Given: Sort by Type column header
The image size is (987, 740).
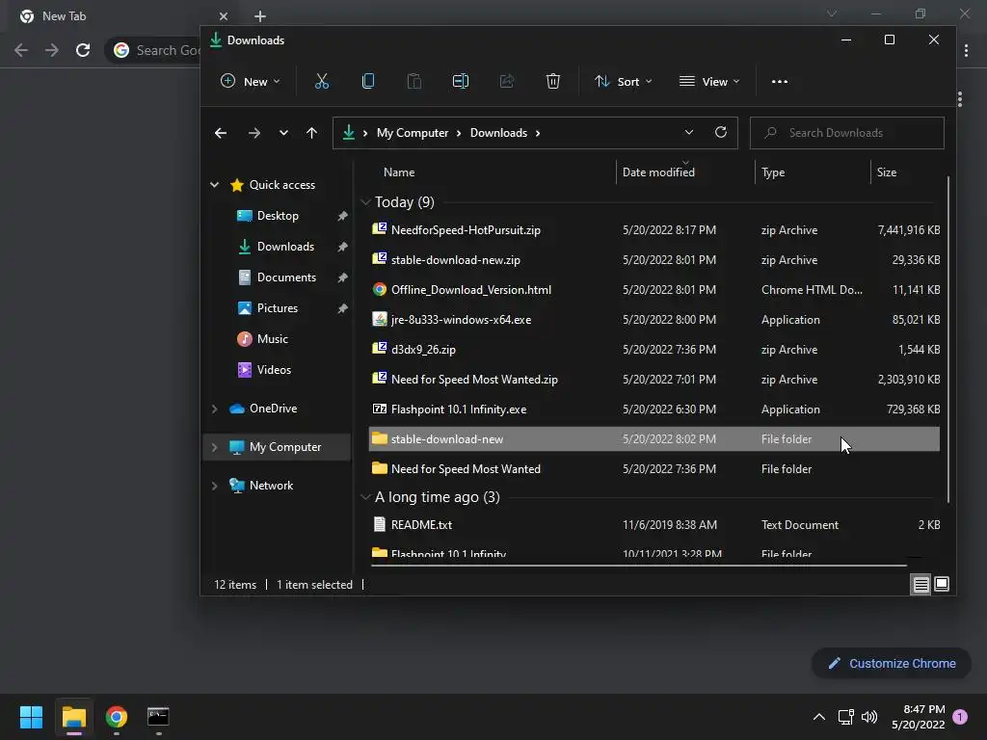Looking at the screenshot, I should click(x=773, y=172).
